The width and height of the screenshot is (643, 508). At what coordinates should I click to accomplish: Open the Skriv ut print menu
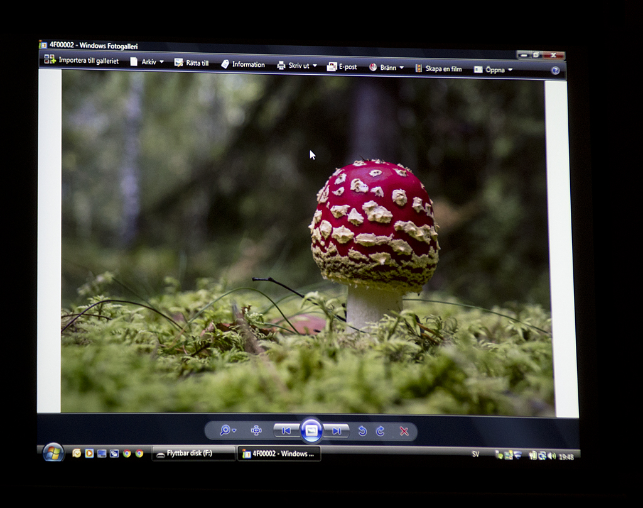[x=297, y=65]
